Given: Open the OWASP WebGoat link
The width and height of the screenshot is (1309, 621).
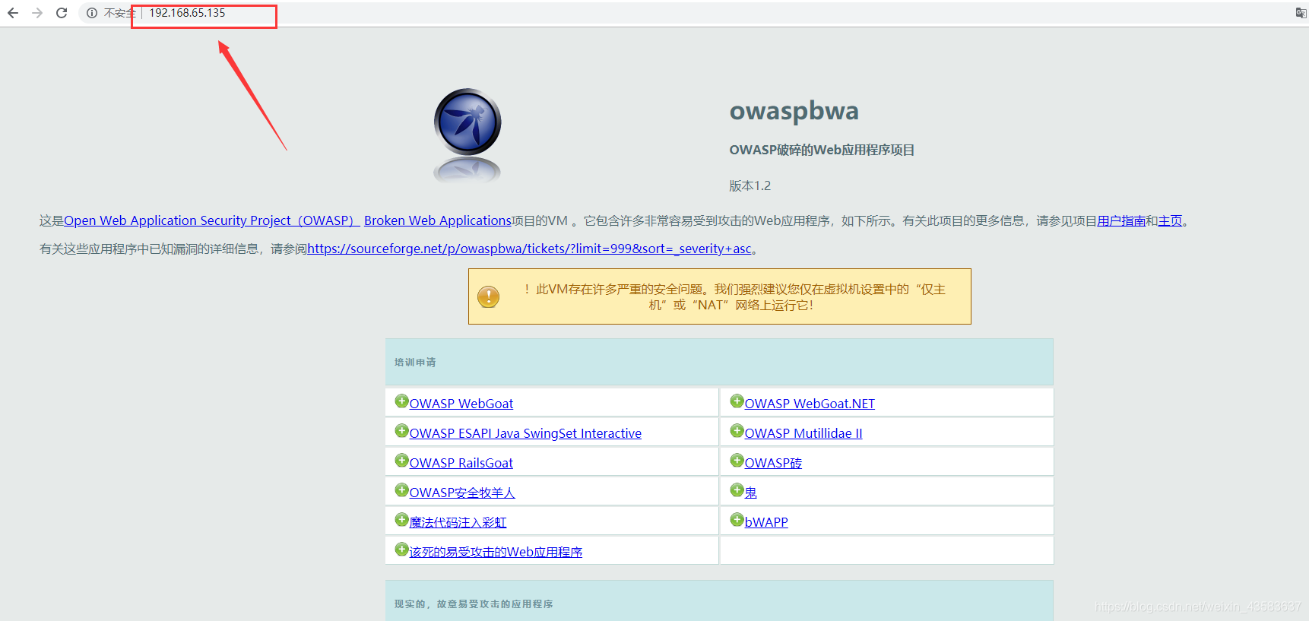Looking at the screenshot, I should [x=461, y=404].
